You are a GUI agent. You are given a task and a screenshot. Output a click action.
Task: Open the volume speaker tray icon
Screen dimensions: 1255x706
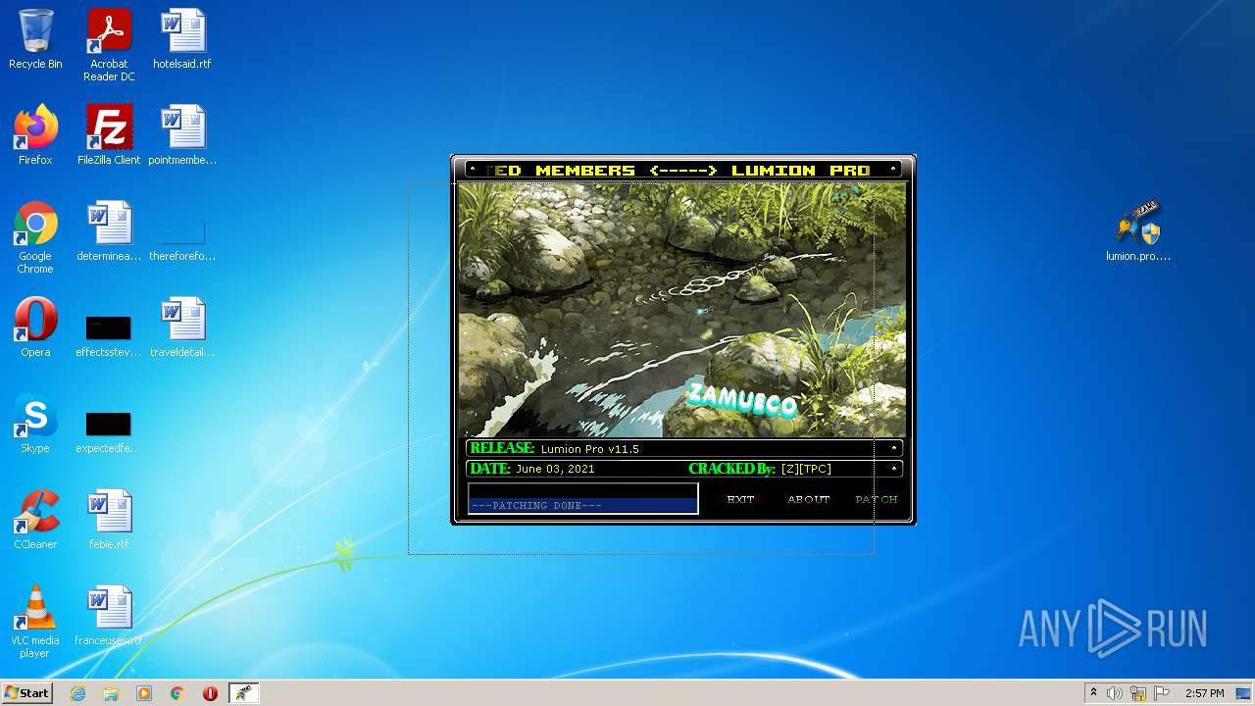click(1115, 693)
